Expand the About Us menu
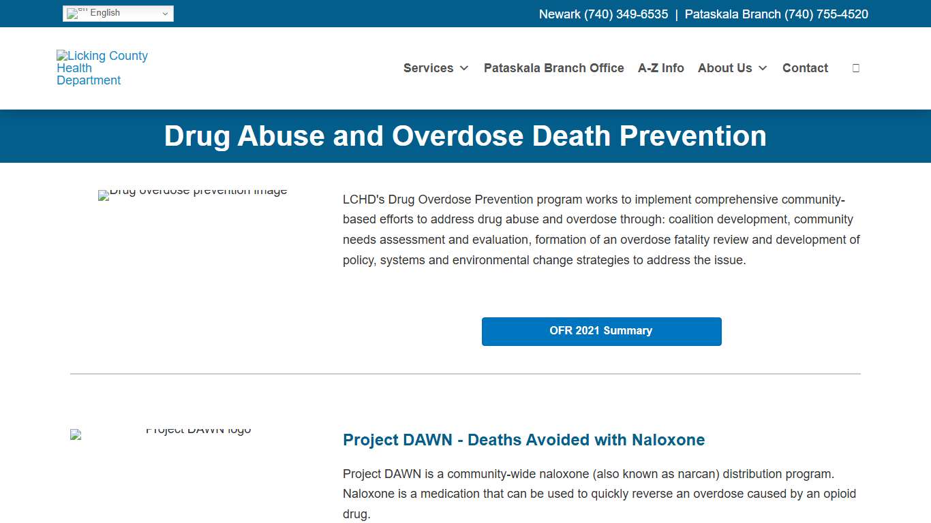 (725, 68)
